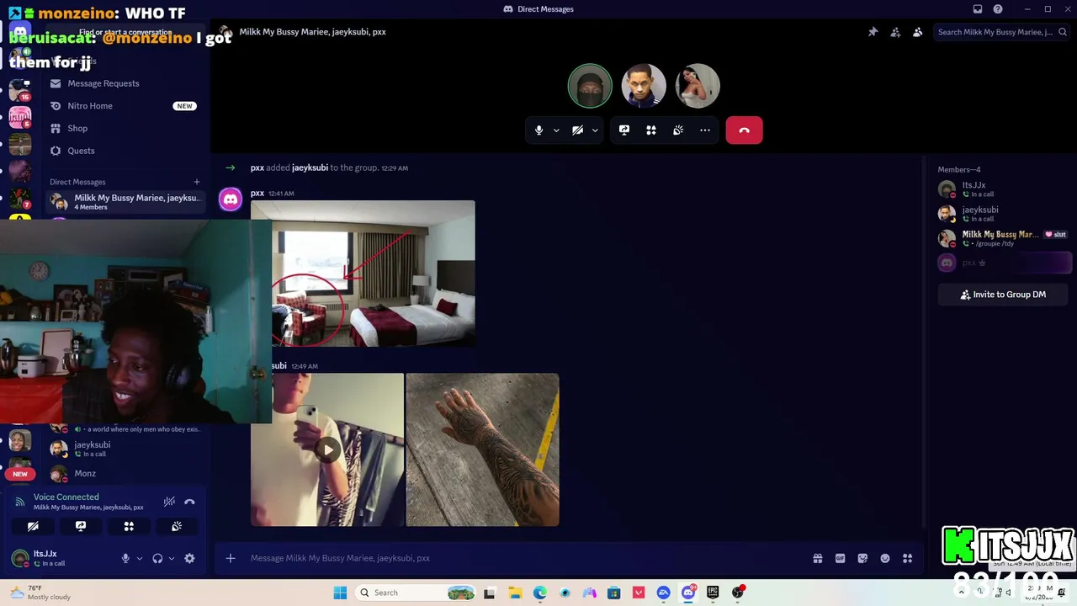Disconnect from voice in Voice Connected panel
The height and width of the screenshot is (606, 1077).
[x=189, y=502]
